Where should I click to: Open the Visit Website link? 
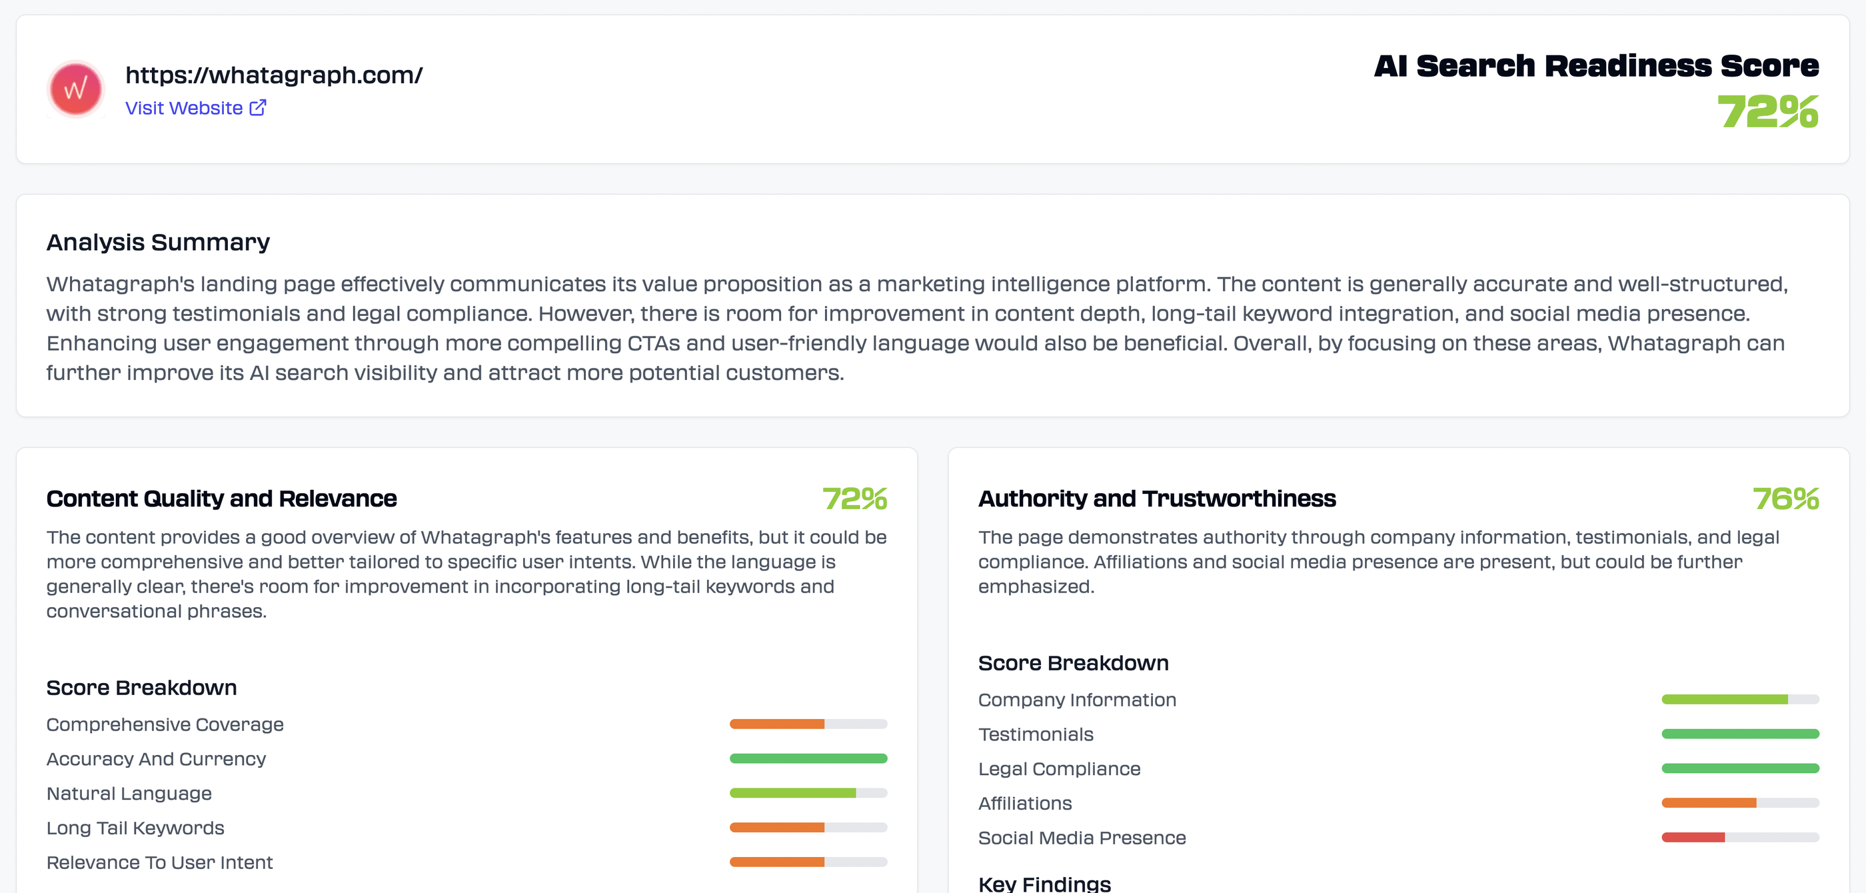coord(184,107)
